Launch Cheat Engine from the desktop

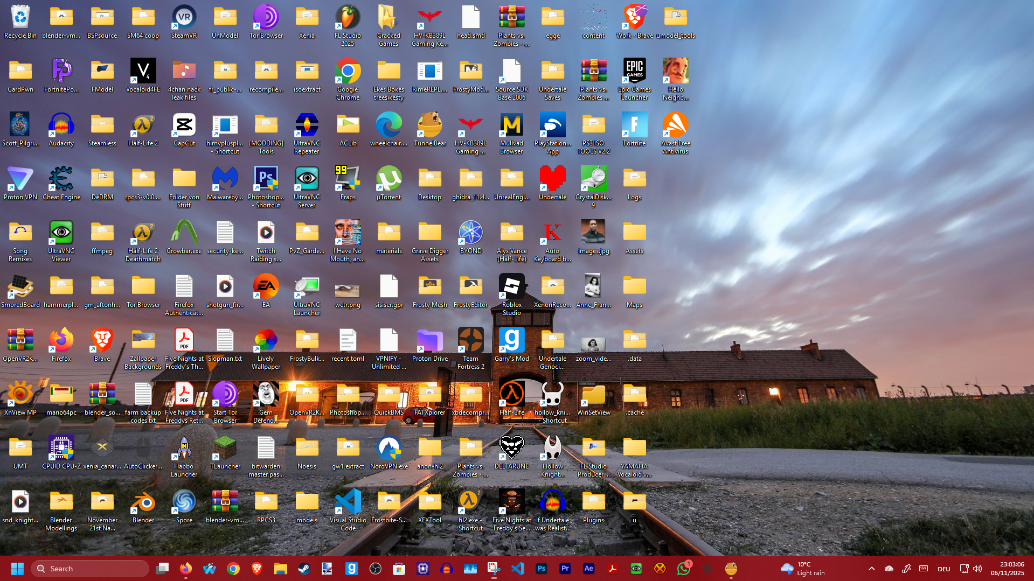(61, 180)
